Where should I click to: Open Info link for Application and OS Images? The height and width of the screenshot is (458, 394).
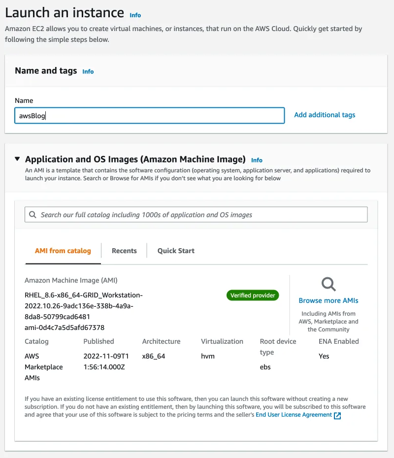point(257,160)
